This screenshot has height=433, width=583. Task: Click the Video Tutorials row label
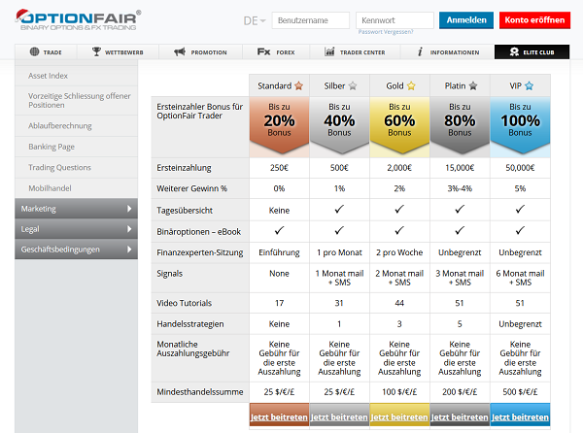pos(184,303)
